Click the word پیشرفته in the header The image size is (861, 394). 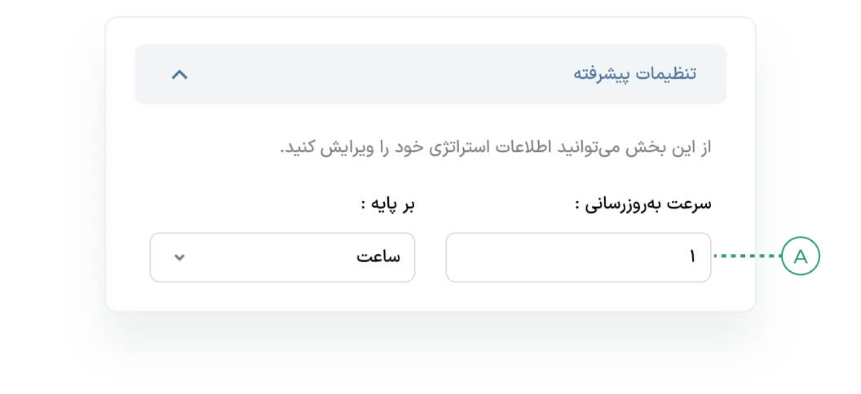click(x=603, y=73)
